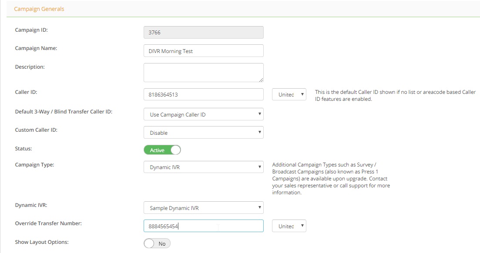Open the Campaign Type dropdown

click(x=203, y=167)
